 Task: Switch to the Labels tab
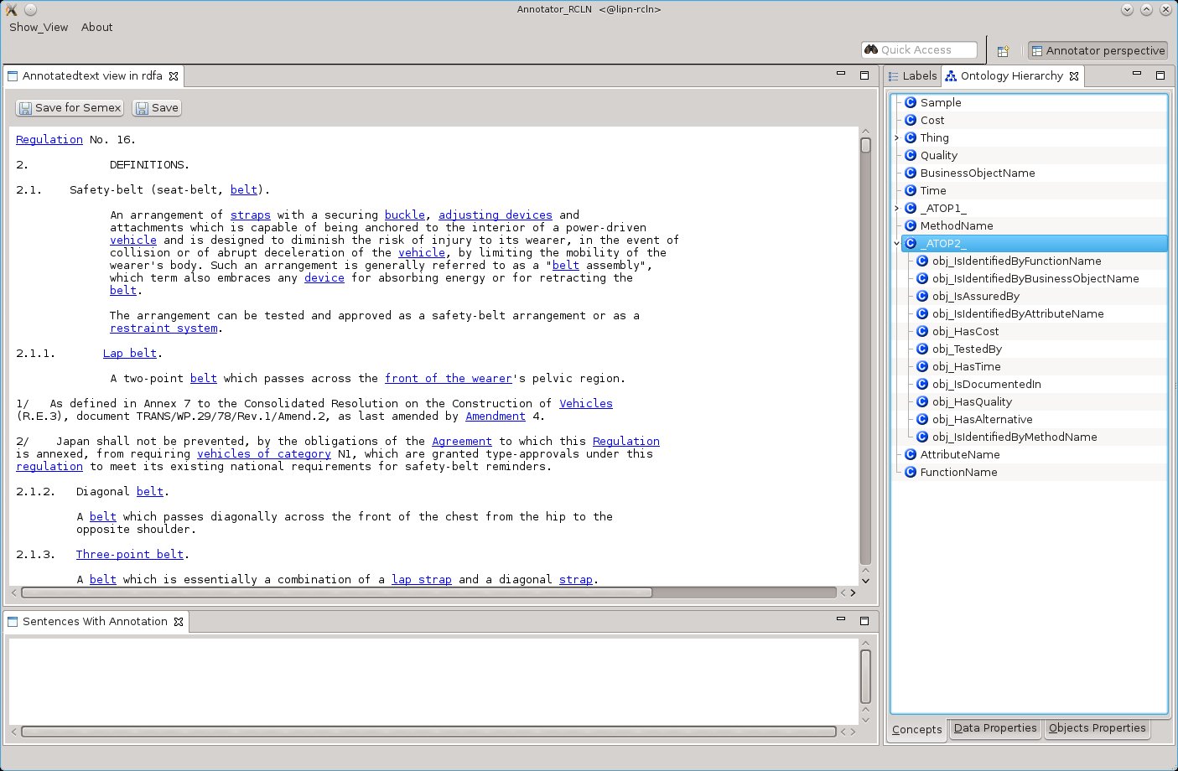coord(912,76)
